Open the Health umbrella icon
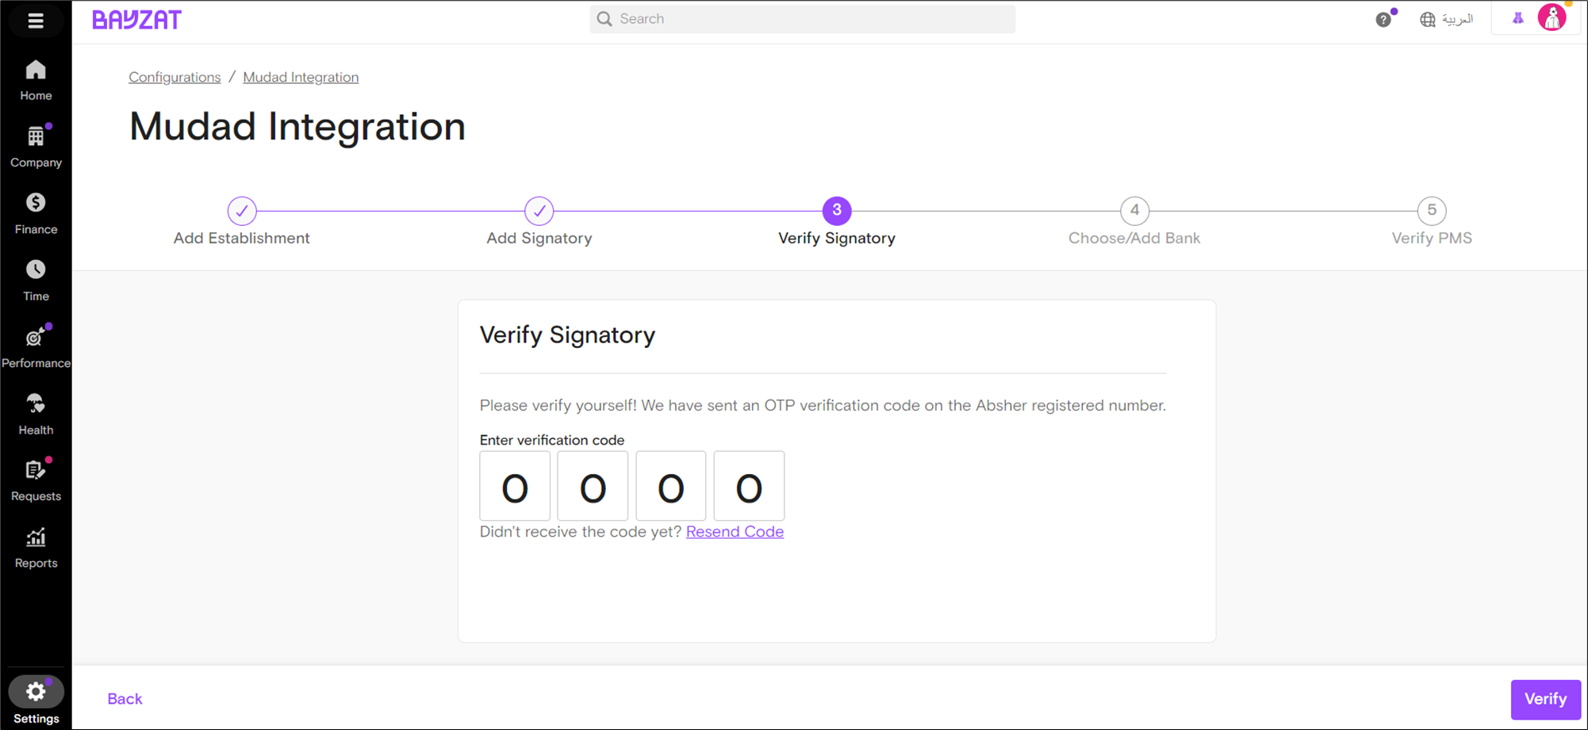 [x=36, y=403]
